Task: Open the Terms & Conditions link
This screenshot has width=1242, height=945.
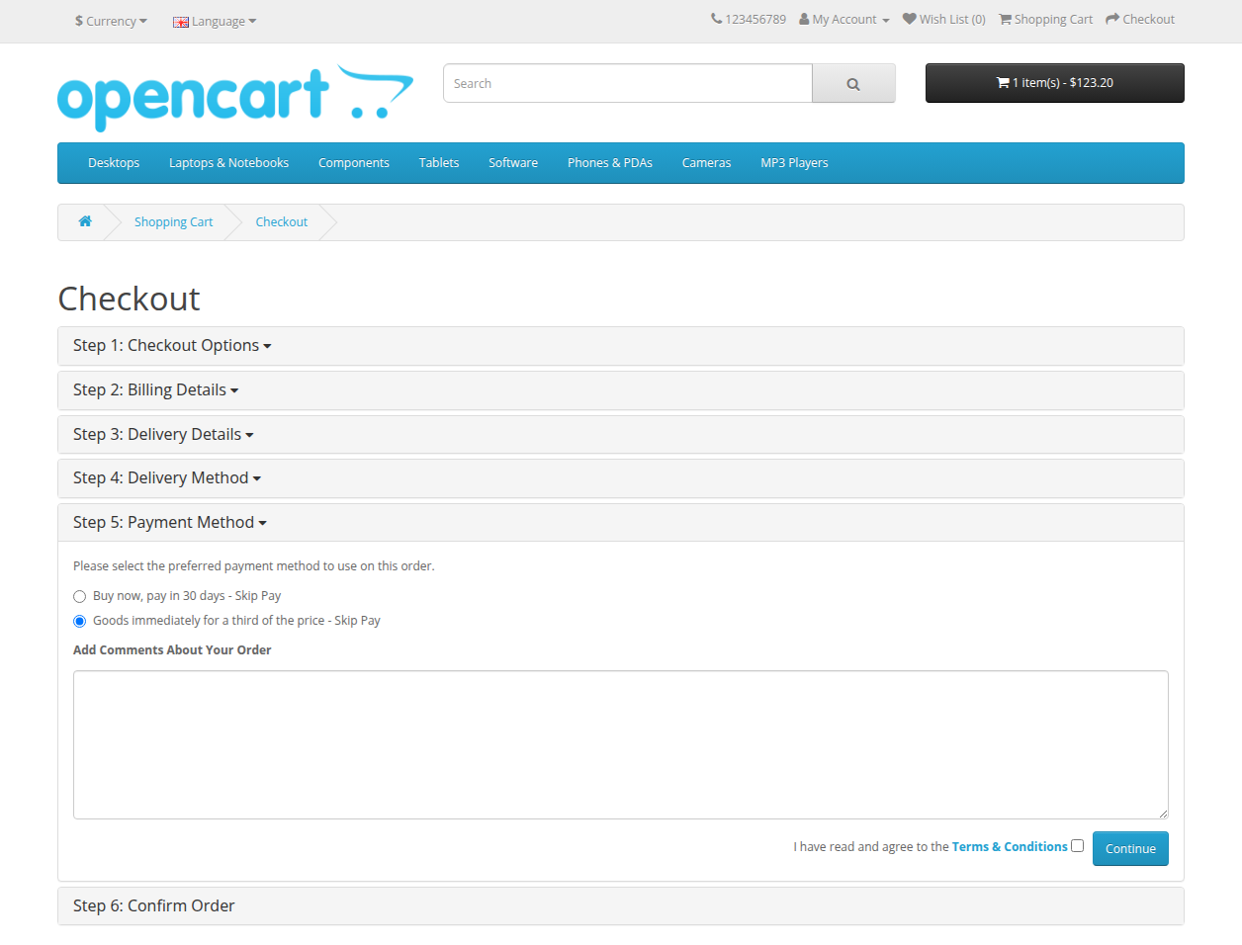Action: tap(1009, 847)
